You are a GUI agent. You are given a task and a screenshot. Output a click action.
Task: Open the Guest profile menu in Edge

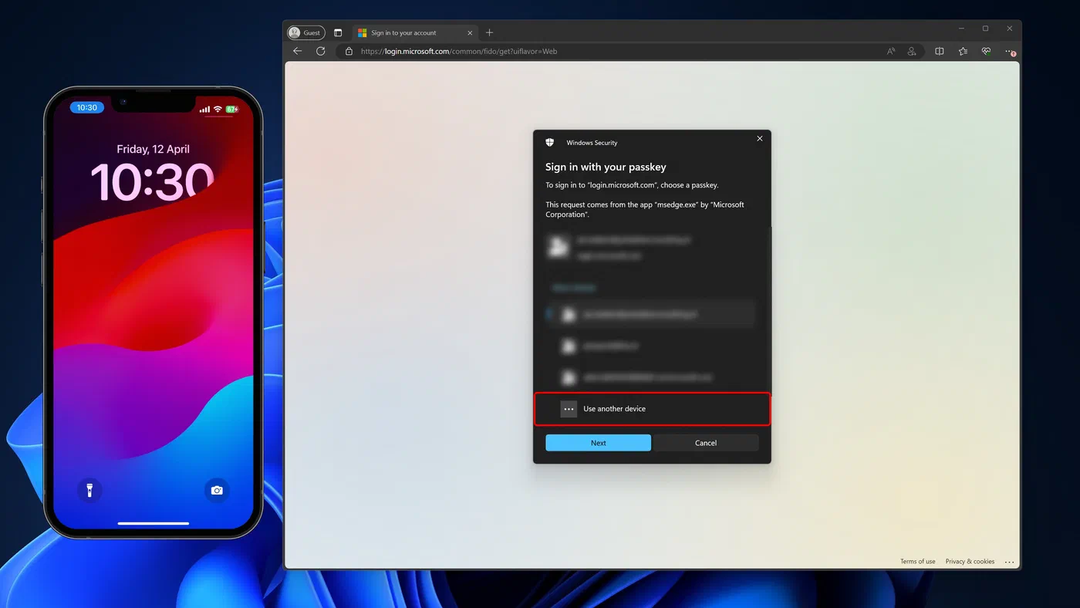306,32
